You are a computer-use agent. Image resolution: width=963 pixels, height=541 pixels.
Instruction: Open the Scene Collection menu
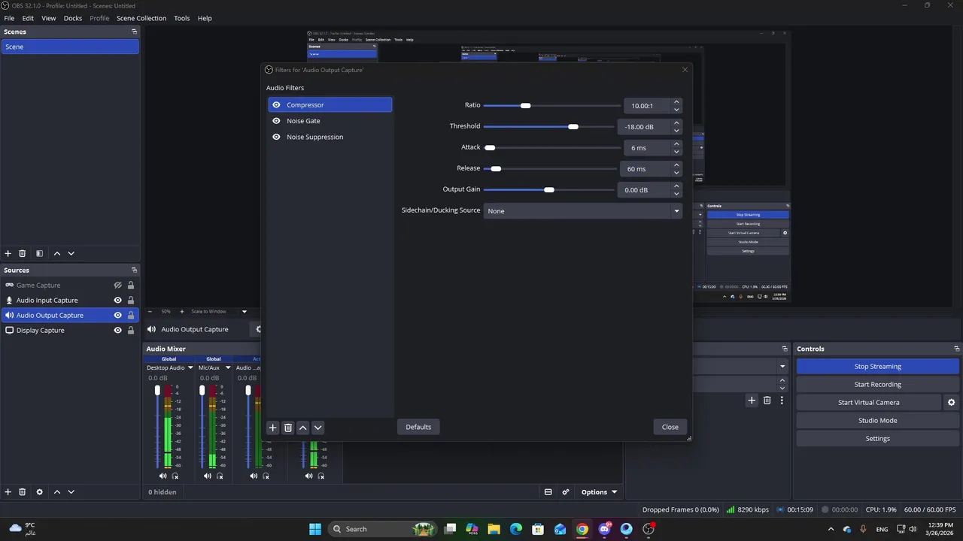coord(141,18)
